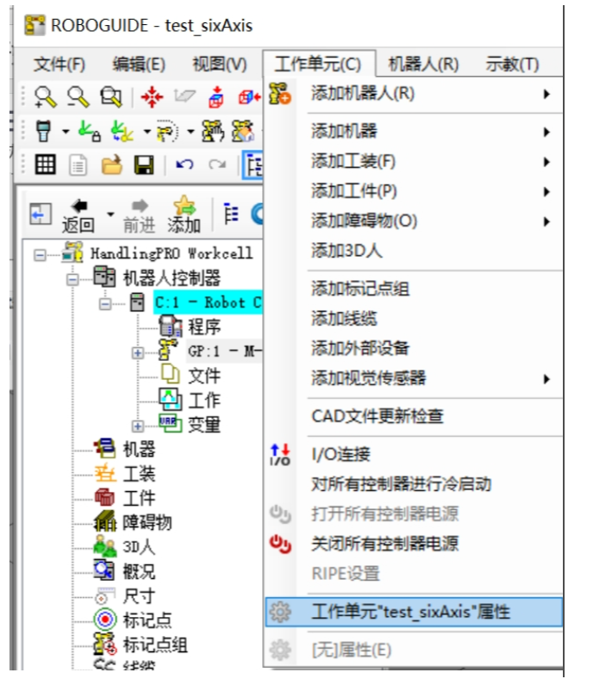Collapse the 机器人控制器 tree node

72,280
